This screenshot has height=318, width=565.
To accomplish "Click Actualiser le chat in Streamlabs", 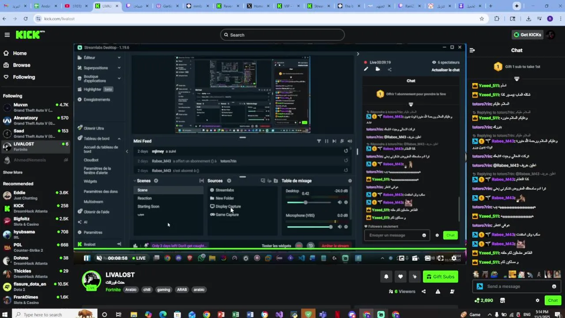I will [445, 70].
